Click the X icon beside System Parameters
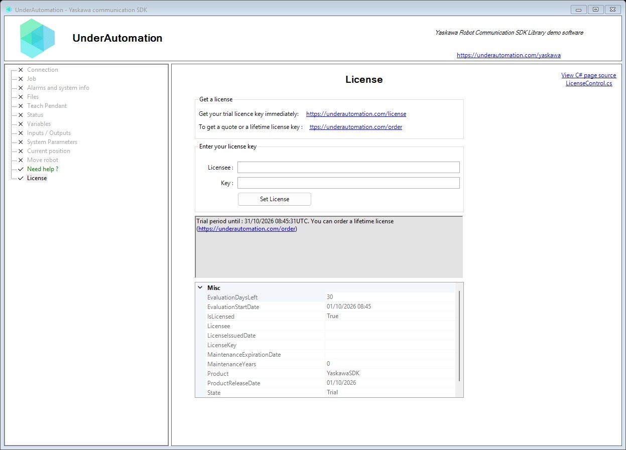The width and height of the screenshot is (626, 450). pyautogui.click(x=21, y=142)
